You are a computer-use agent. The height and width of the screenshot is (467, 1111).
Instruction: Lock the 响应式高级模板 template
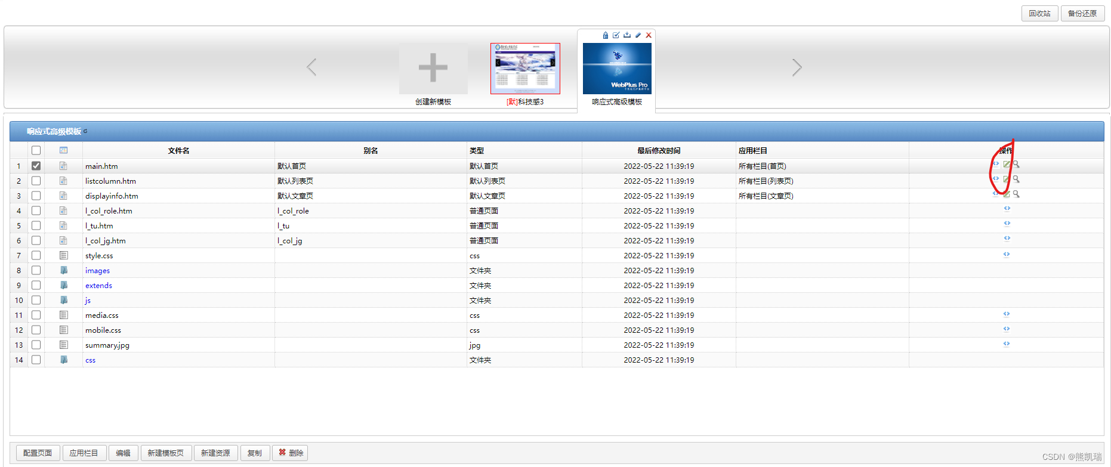[x=606, y=35]
